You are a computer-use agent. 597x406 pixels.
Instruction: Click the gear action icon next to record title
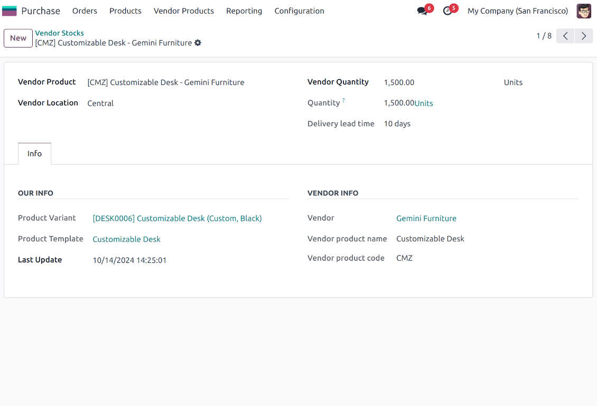[x=198, y=43]
